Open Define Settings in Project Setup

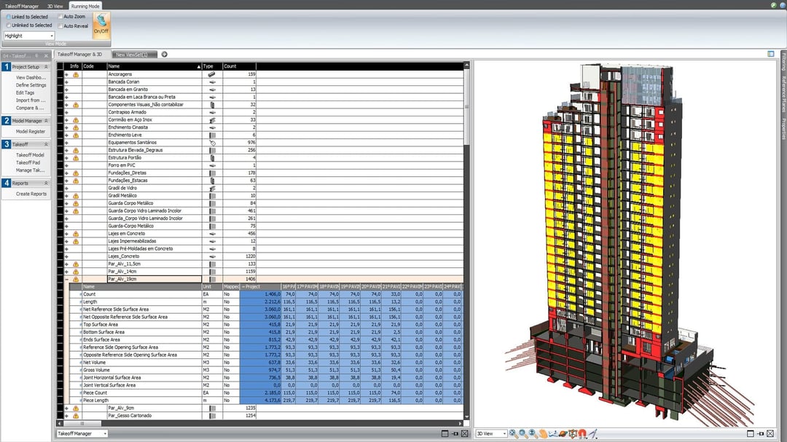31,85
